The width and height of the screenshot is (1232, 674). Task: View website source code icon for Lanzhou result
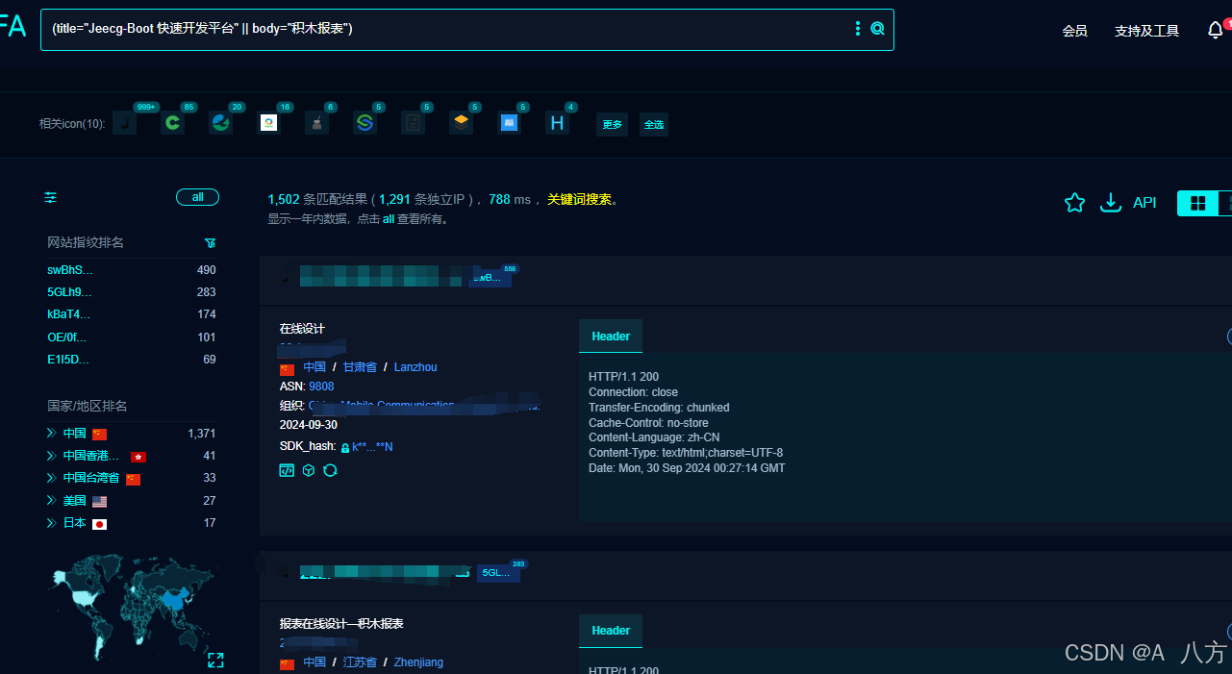[287, 470]
